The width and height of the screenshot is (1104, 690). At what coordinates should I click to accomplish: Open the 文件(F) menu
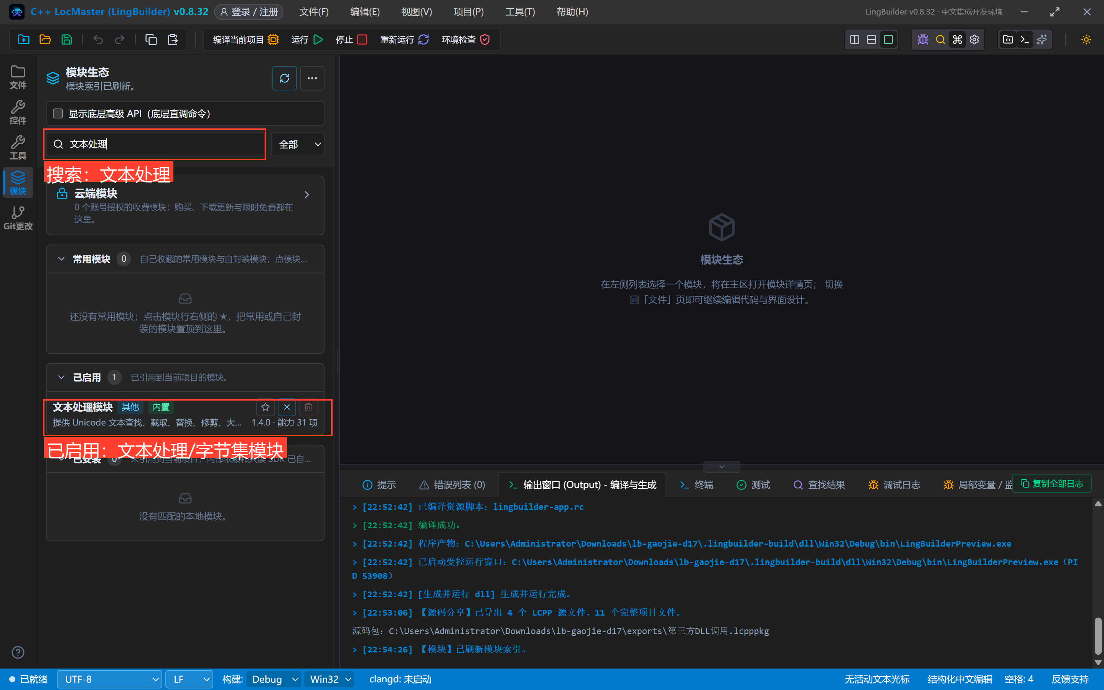(314, 12)
